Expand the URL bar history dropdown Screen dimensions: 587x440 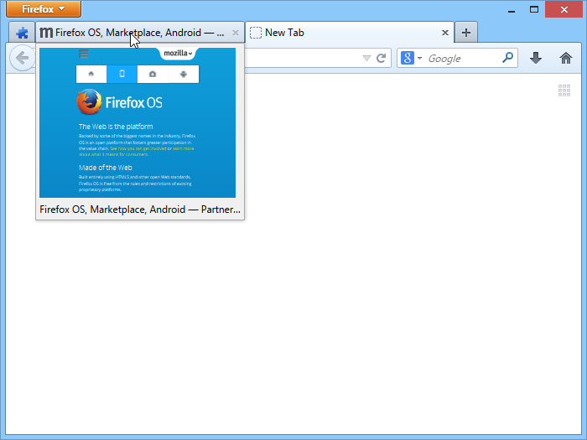coord(366,59)
